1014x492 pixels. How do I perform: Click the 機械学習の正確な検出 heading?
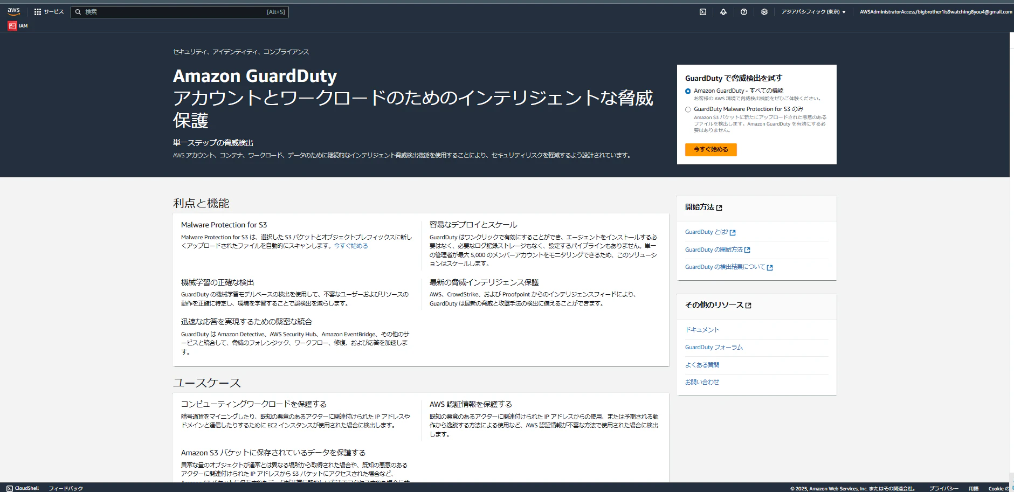coord(217,282)
